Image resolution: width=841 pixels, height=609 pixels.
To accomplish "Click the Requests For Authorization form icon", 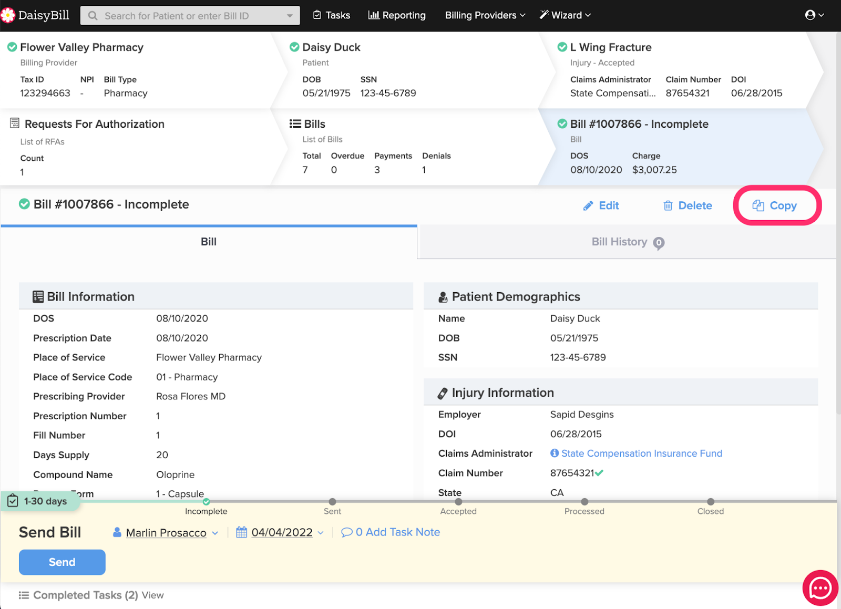I will tap(15, 123).
